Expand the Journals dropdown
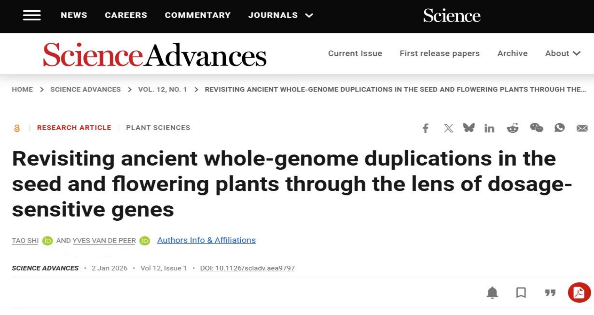 pyautogui.click(x=280, y=15)
